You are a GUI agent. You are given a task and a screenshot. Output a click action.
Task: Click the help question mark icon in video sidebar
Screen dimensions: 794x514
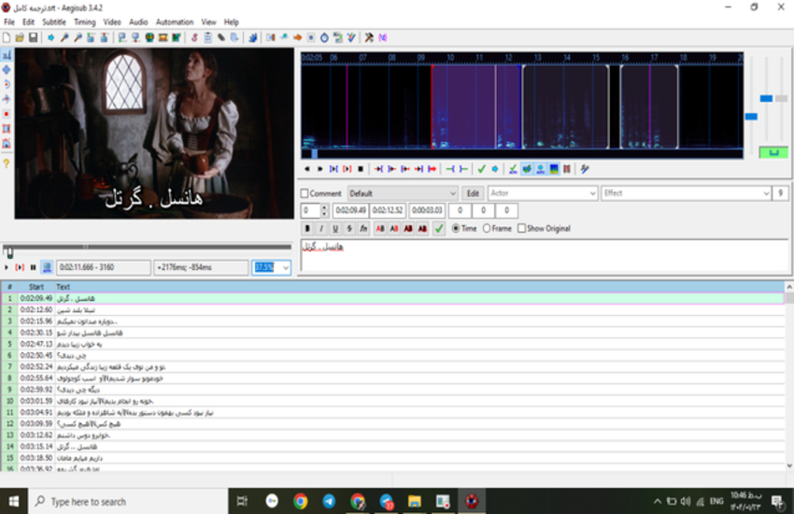7,164
